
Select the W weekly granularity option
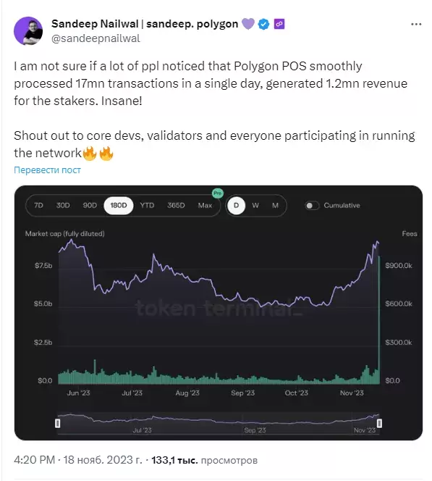(255, 206)
